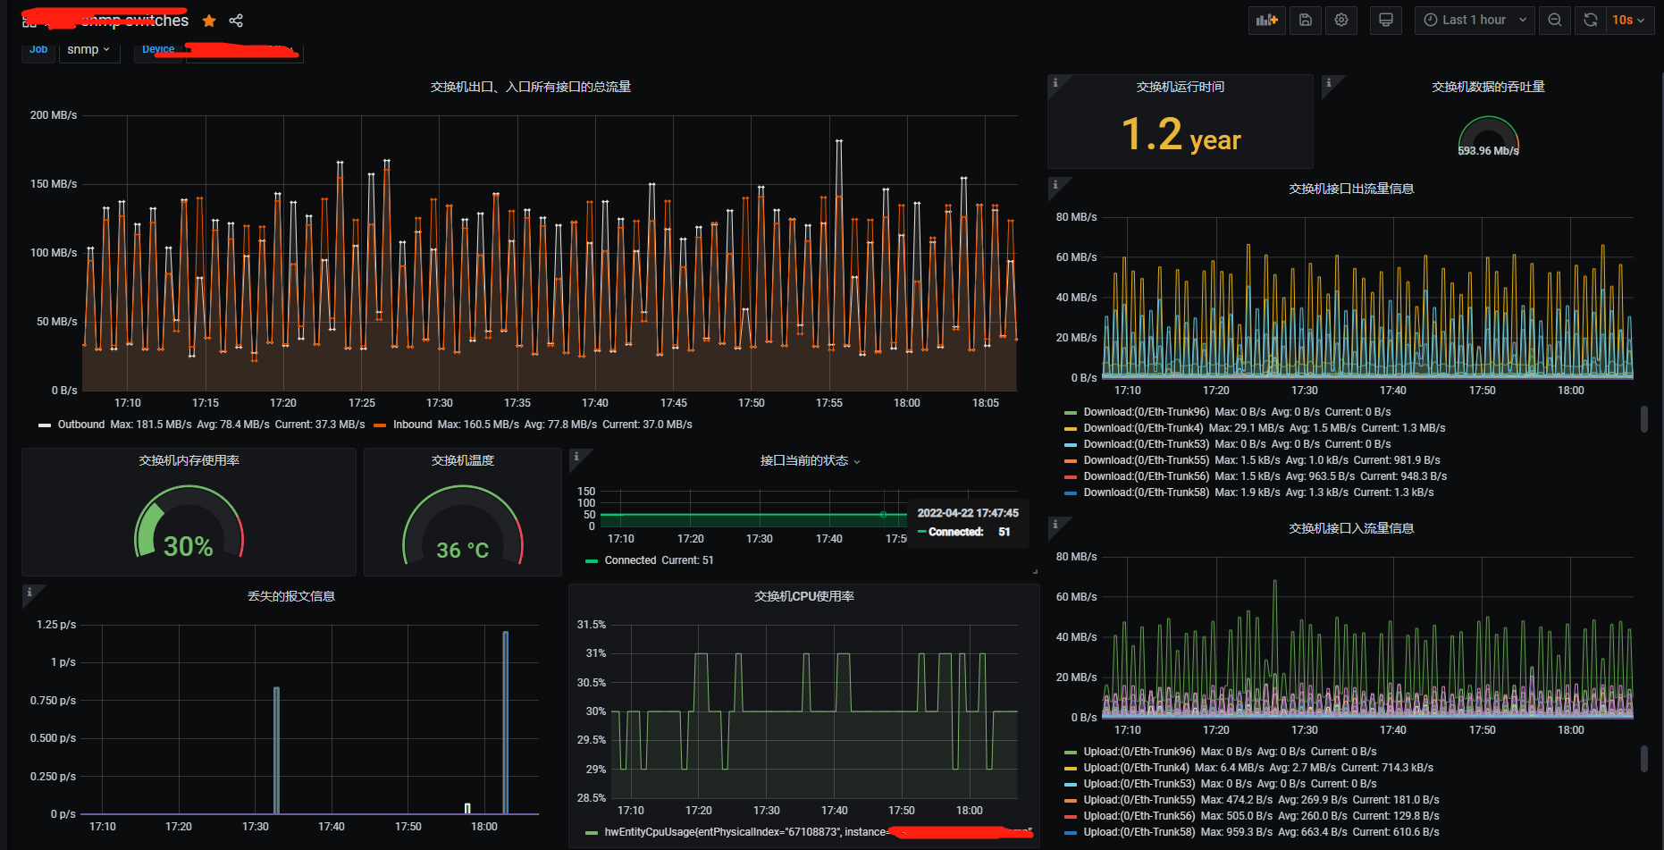
Task: Click the download legend scrollbar
Action: click(1643, 419)
